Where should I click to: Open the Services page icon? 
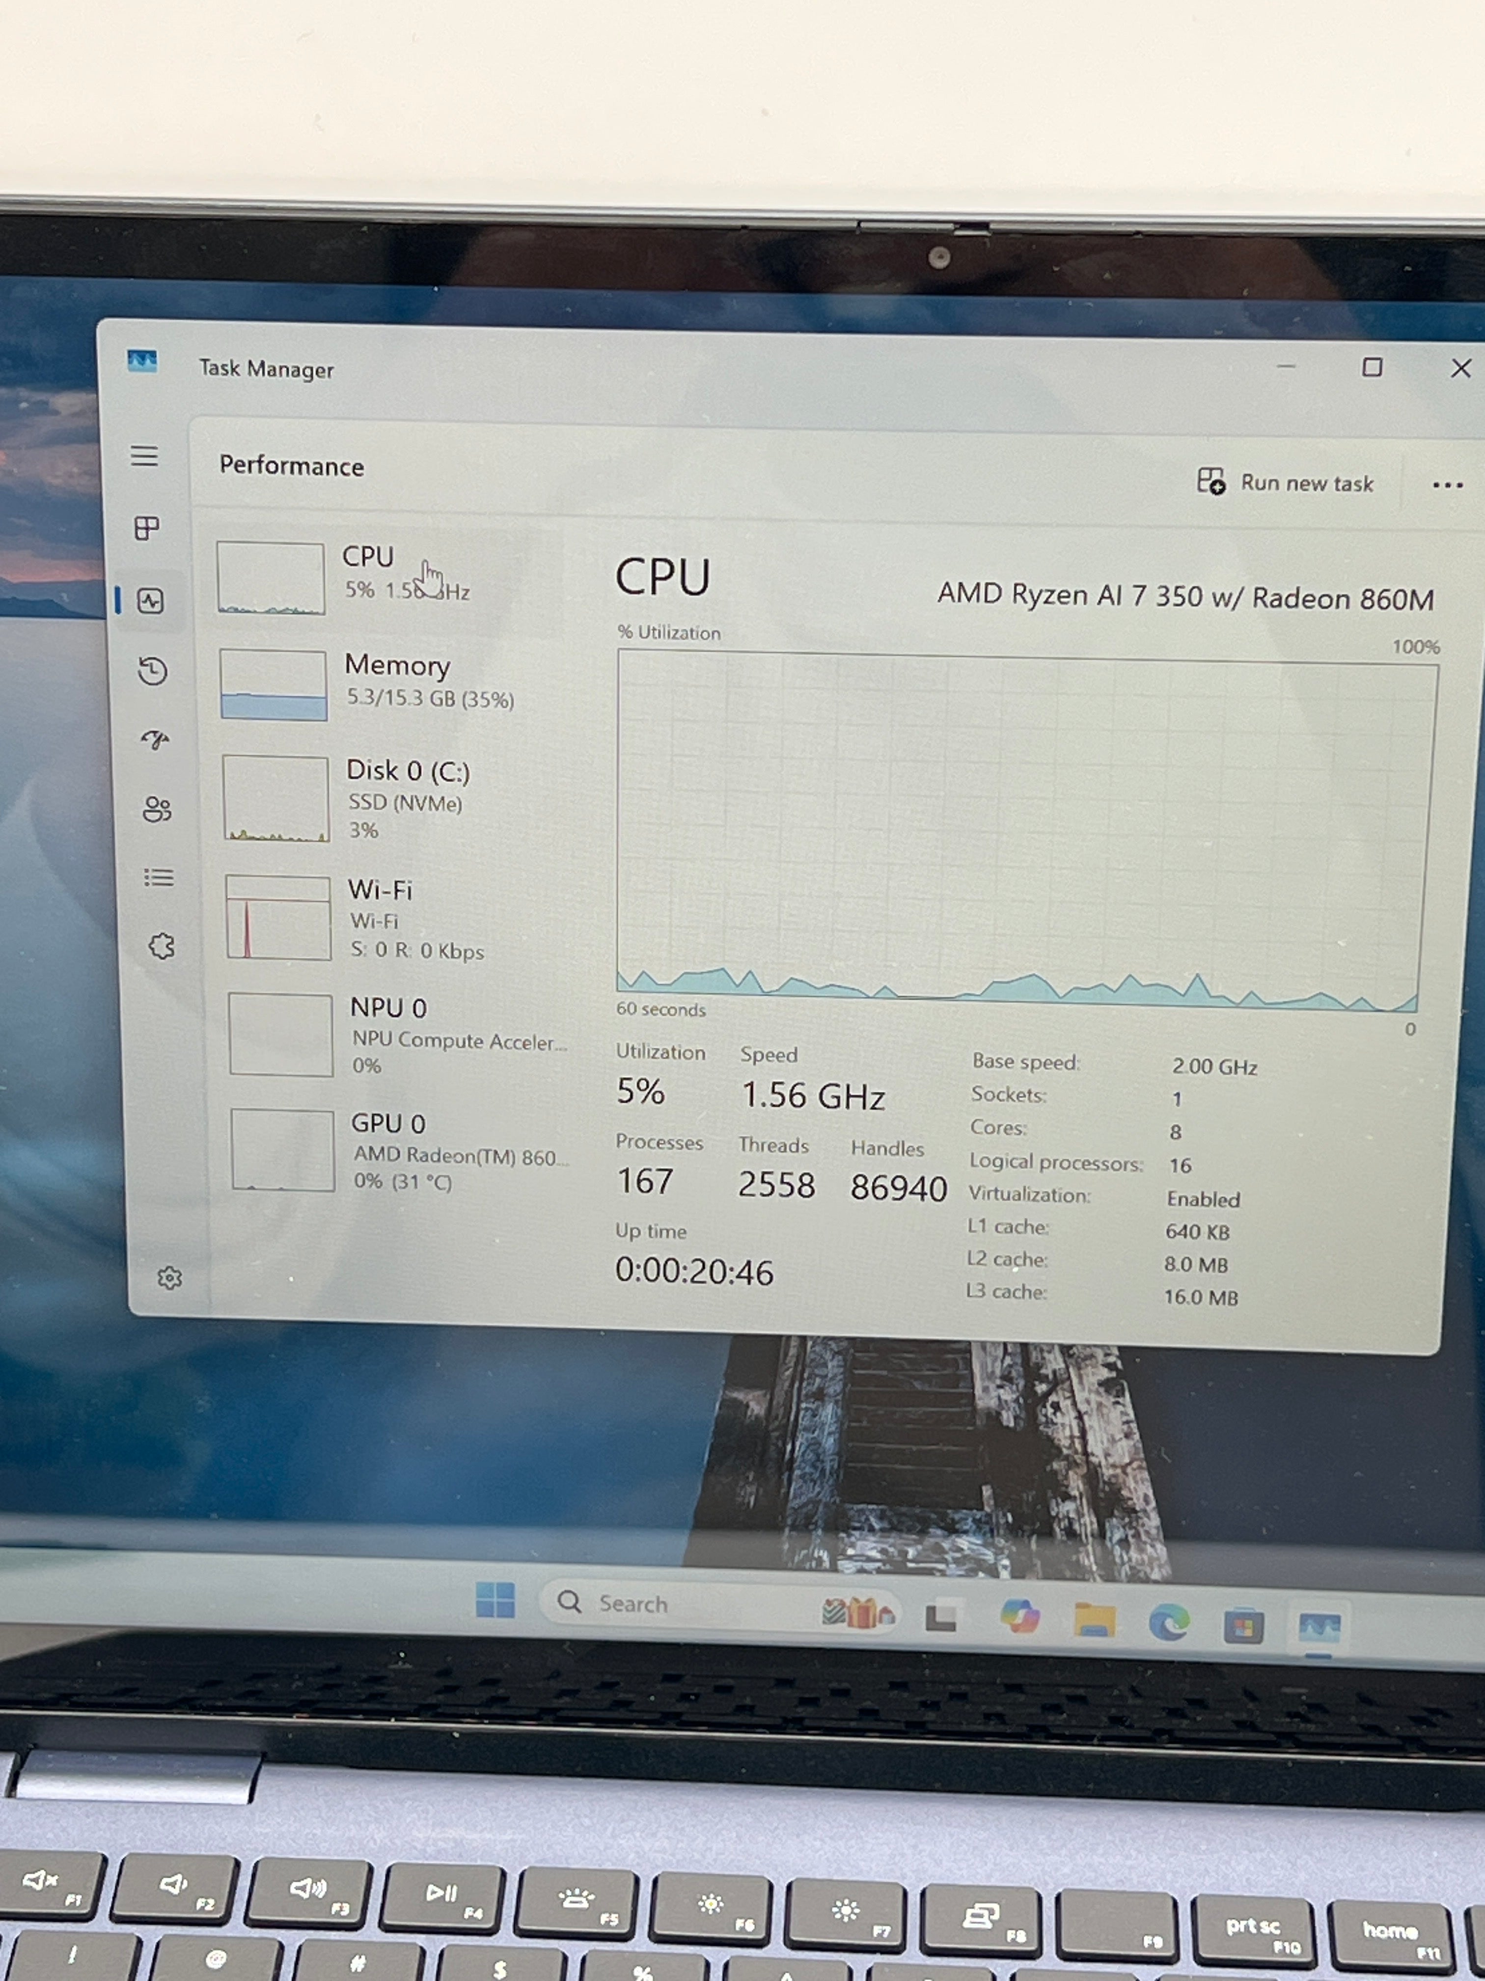click(x=161, y=946)
